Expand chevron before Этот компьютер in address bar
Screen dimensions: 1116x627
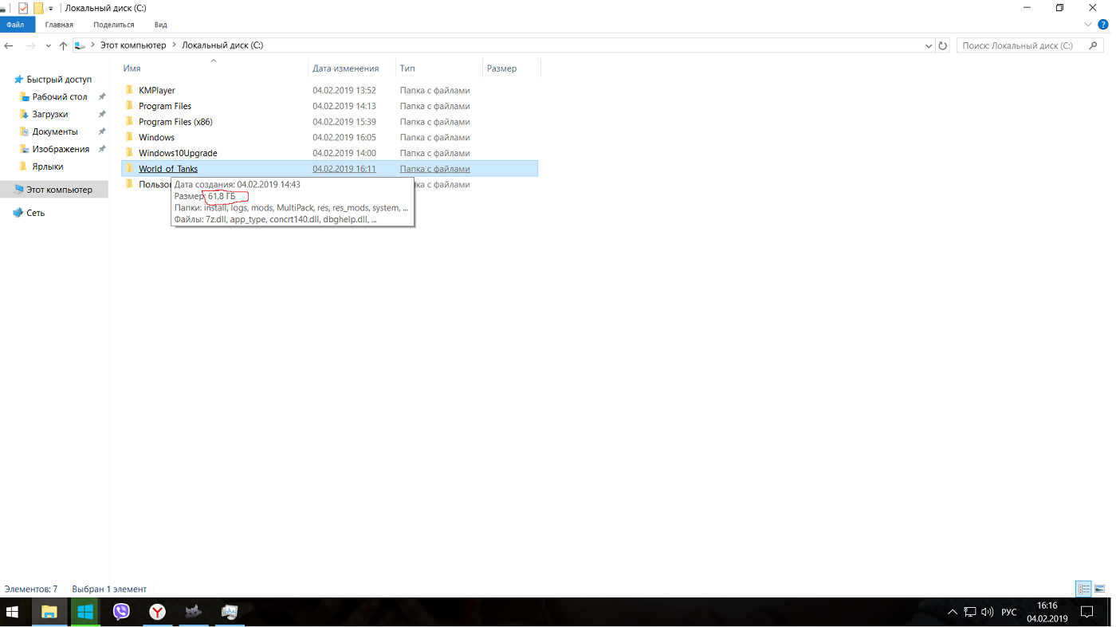[x=92, y=45]
